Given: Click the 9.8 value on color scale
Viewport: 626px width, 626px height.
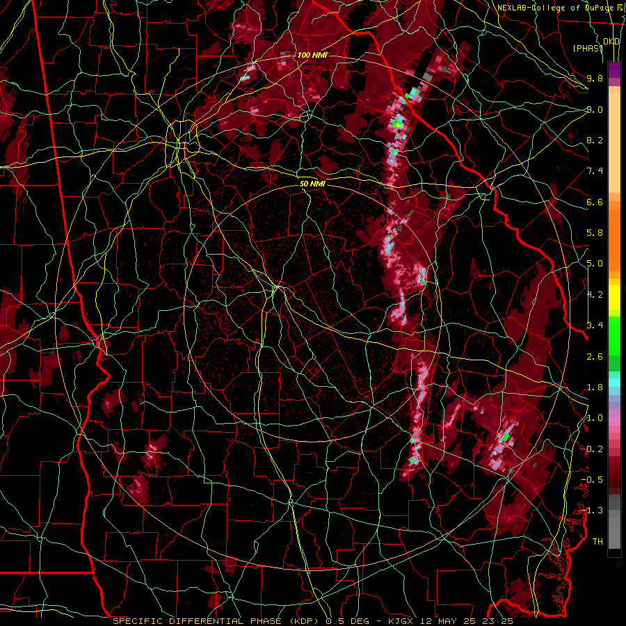Looking at the screenshot, I should pyautogui.click(x=595, y=78).
